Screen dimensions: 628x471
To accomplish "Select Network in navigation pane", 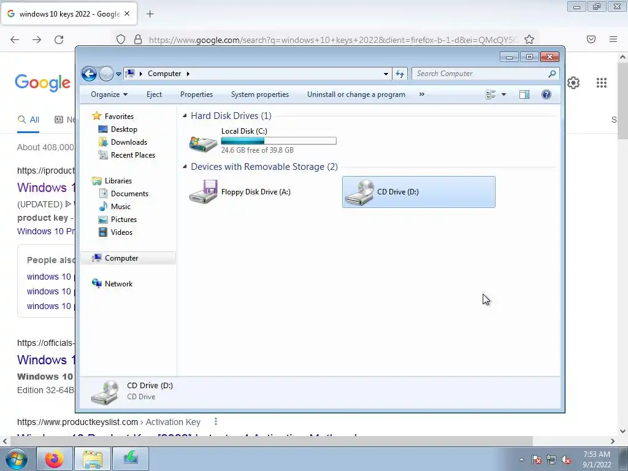I will (x=118, y=283).
